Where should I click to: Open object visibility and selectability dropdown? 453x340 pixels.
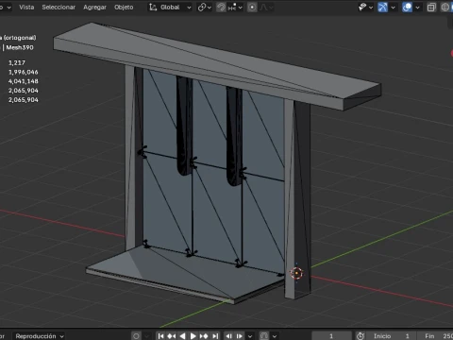pos(365,7)
